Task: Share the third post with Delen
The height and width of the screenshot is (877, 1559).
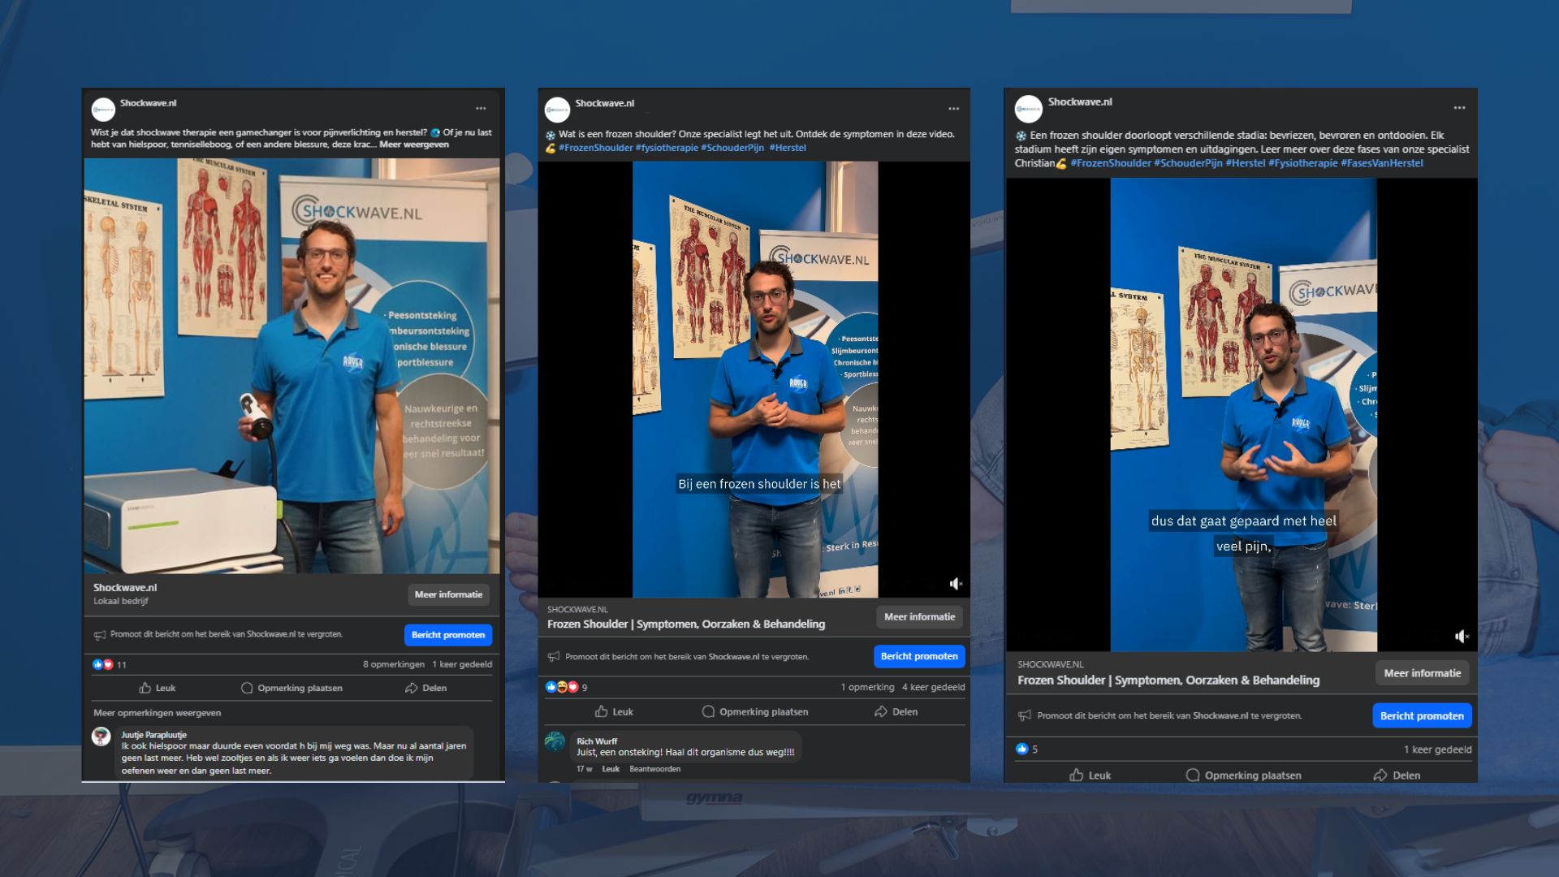Action: [1397, 775]
